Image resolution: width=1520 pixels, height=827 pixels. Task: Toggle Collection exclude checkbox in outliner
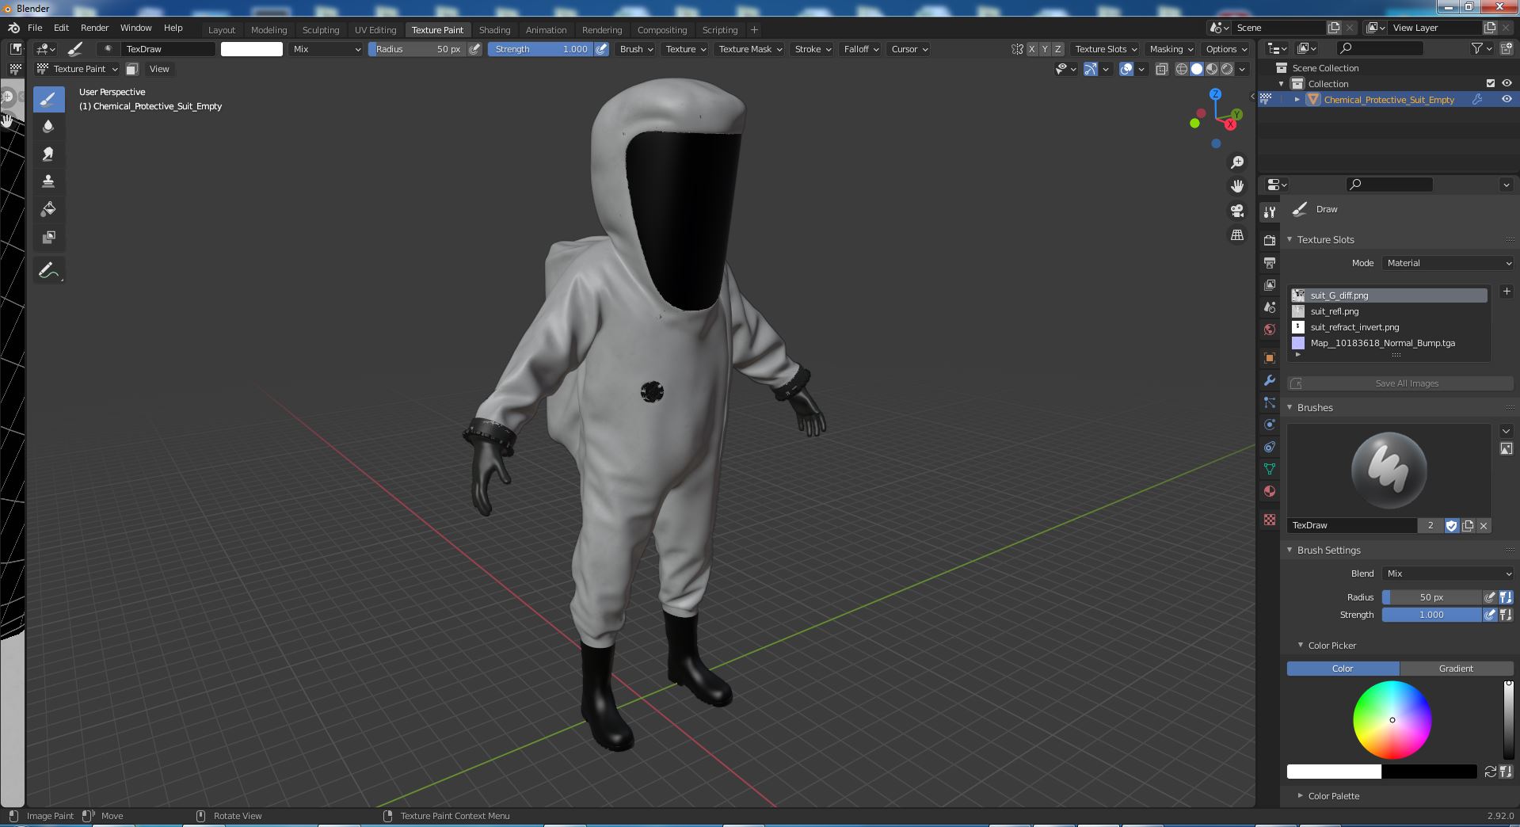(x=1490, y=83)
